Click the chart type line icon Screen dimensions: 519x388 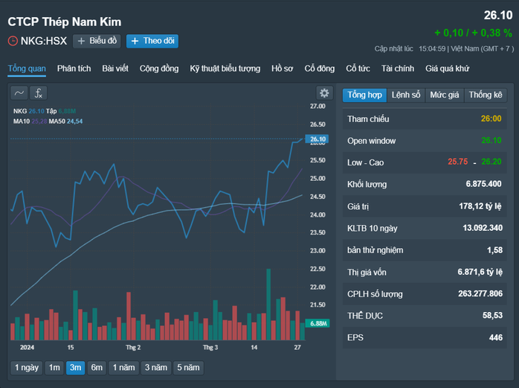(19, 93)
